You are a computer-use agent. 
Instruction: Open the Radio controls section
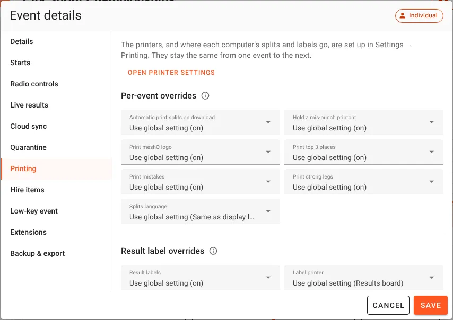57,84
